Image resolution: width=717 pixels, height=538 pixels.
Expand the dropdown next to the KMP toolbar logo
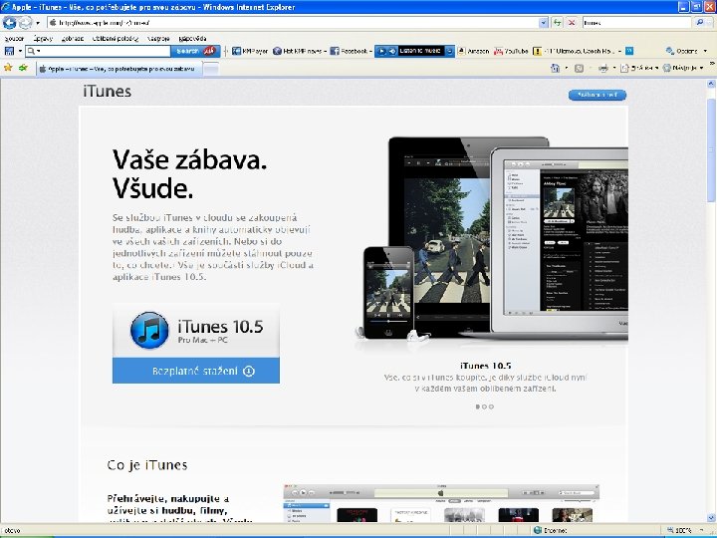coord(20,51)
